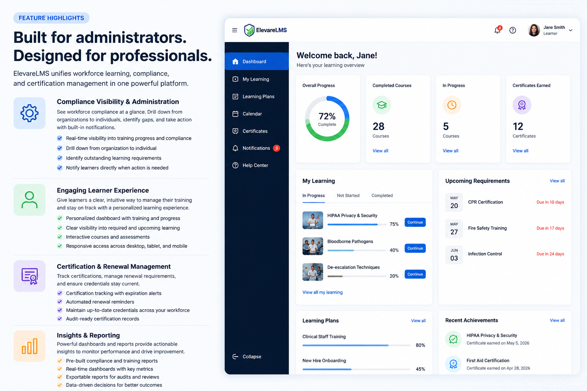Go to My Learning in sidebar

click(x=257, y=79)
